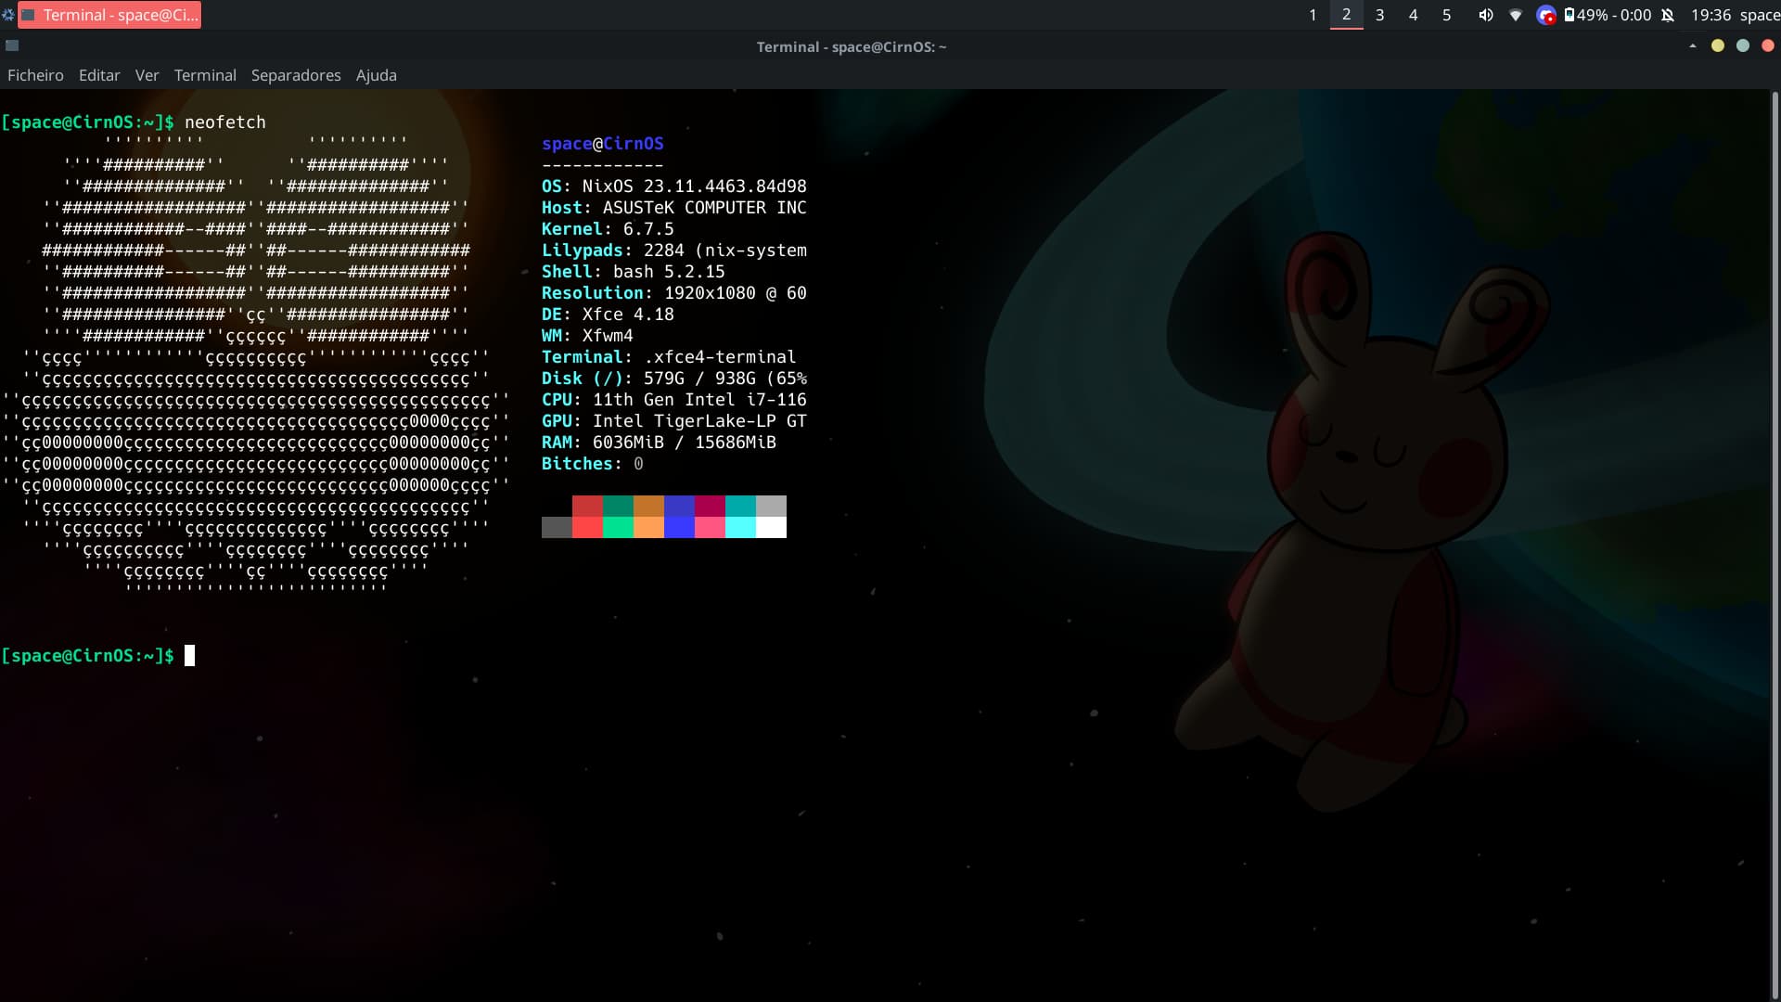Click the space@CirnOS neofetch header

point(603,144)
